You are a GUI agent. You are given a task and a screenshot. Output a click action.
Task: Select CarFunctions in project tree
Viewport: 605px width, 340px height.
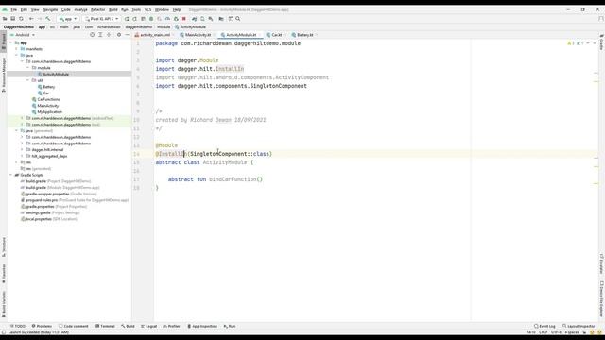click(48, 99)
